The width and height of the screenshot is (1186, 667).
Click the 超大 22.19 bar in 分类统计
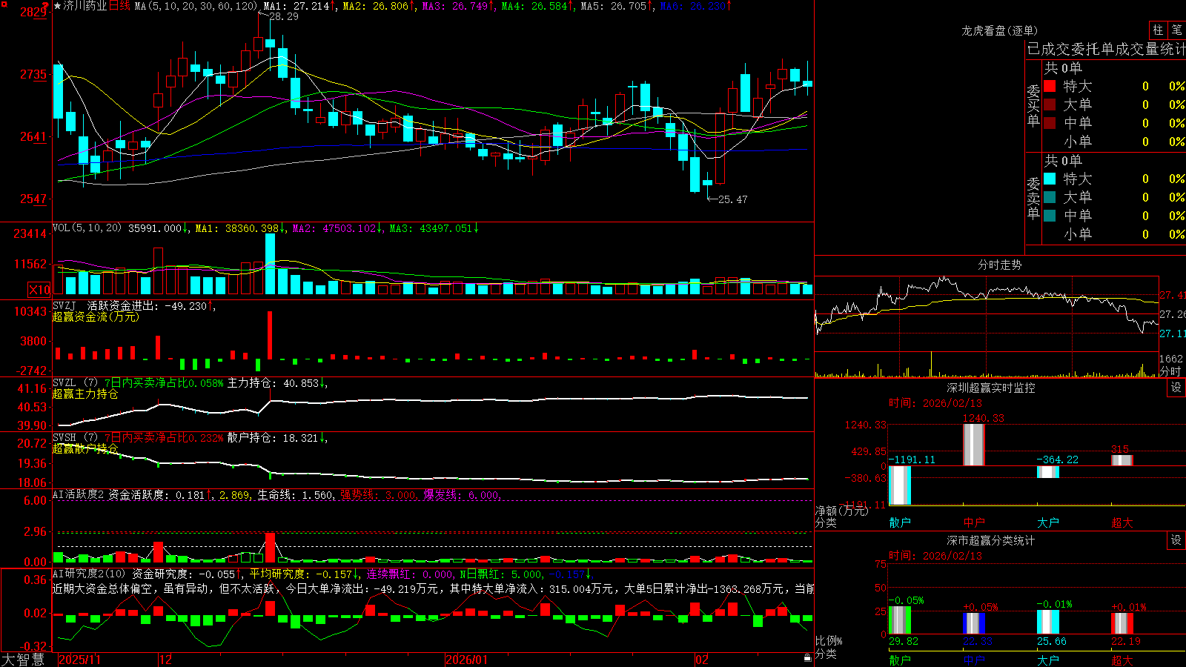(1122, 623)
